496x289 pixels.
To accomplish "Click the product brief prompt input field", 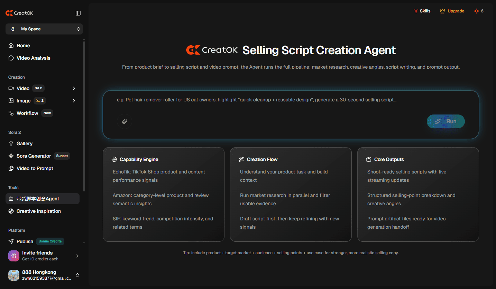I will pos(291,100).
